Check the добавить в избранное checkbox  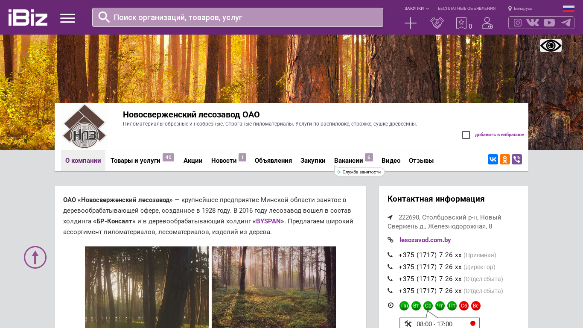tap(466, 135)
